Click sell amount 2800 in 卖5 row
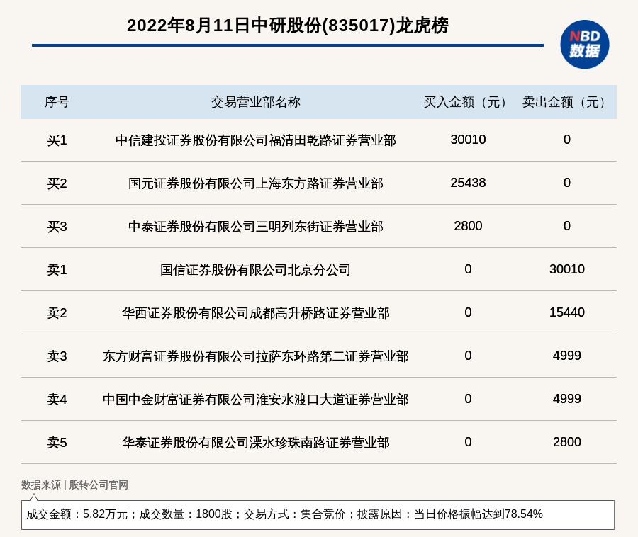This screenshot has width=638, height=537. pos(567,441)
